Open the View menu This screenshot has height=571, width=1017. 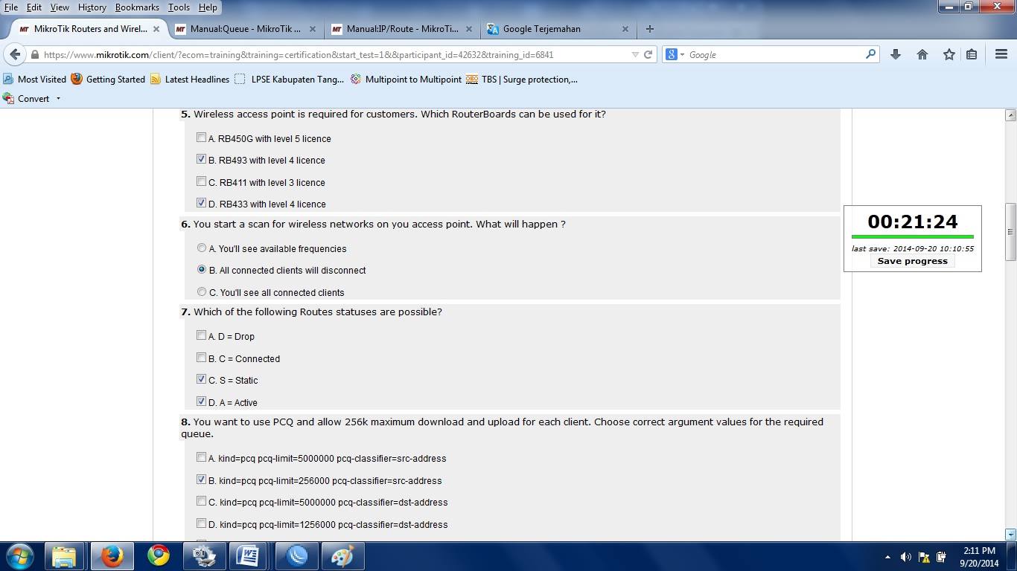pos(60,7)
